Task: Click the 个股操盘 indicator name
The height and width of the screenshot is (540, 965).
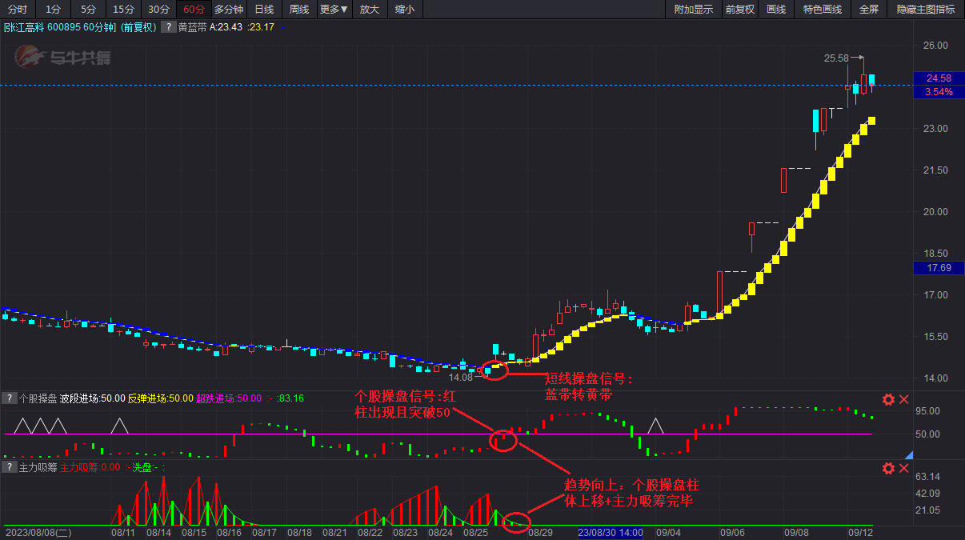Action: pyautogui.click(x=38, y=398)
